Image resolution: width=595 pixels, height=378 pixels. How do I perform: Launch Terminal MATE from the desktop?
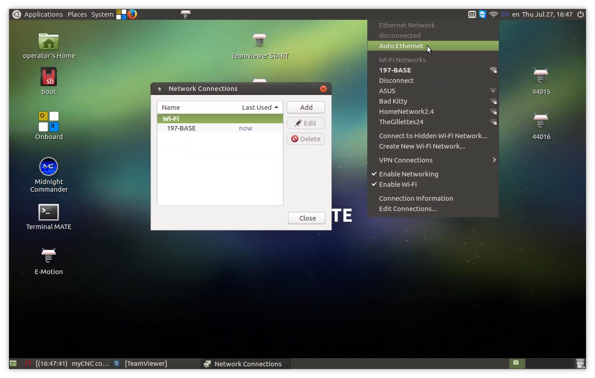click(49, 212)
